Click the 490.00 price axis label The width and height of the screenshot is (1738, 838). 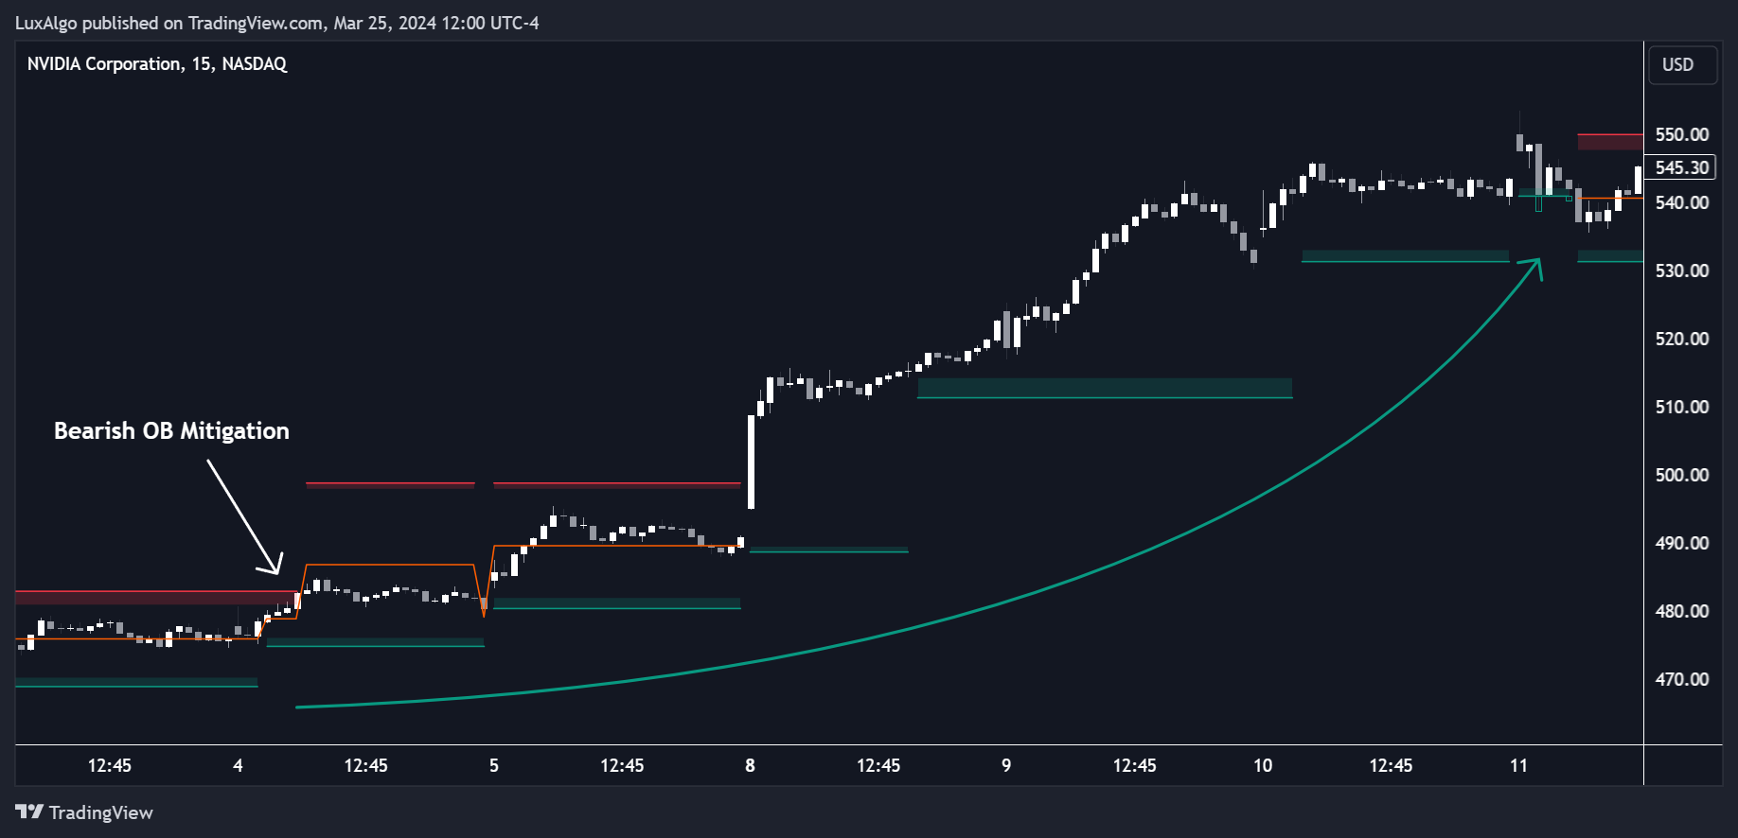(1681, 543)
